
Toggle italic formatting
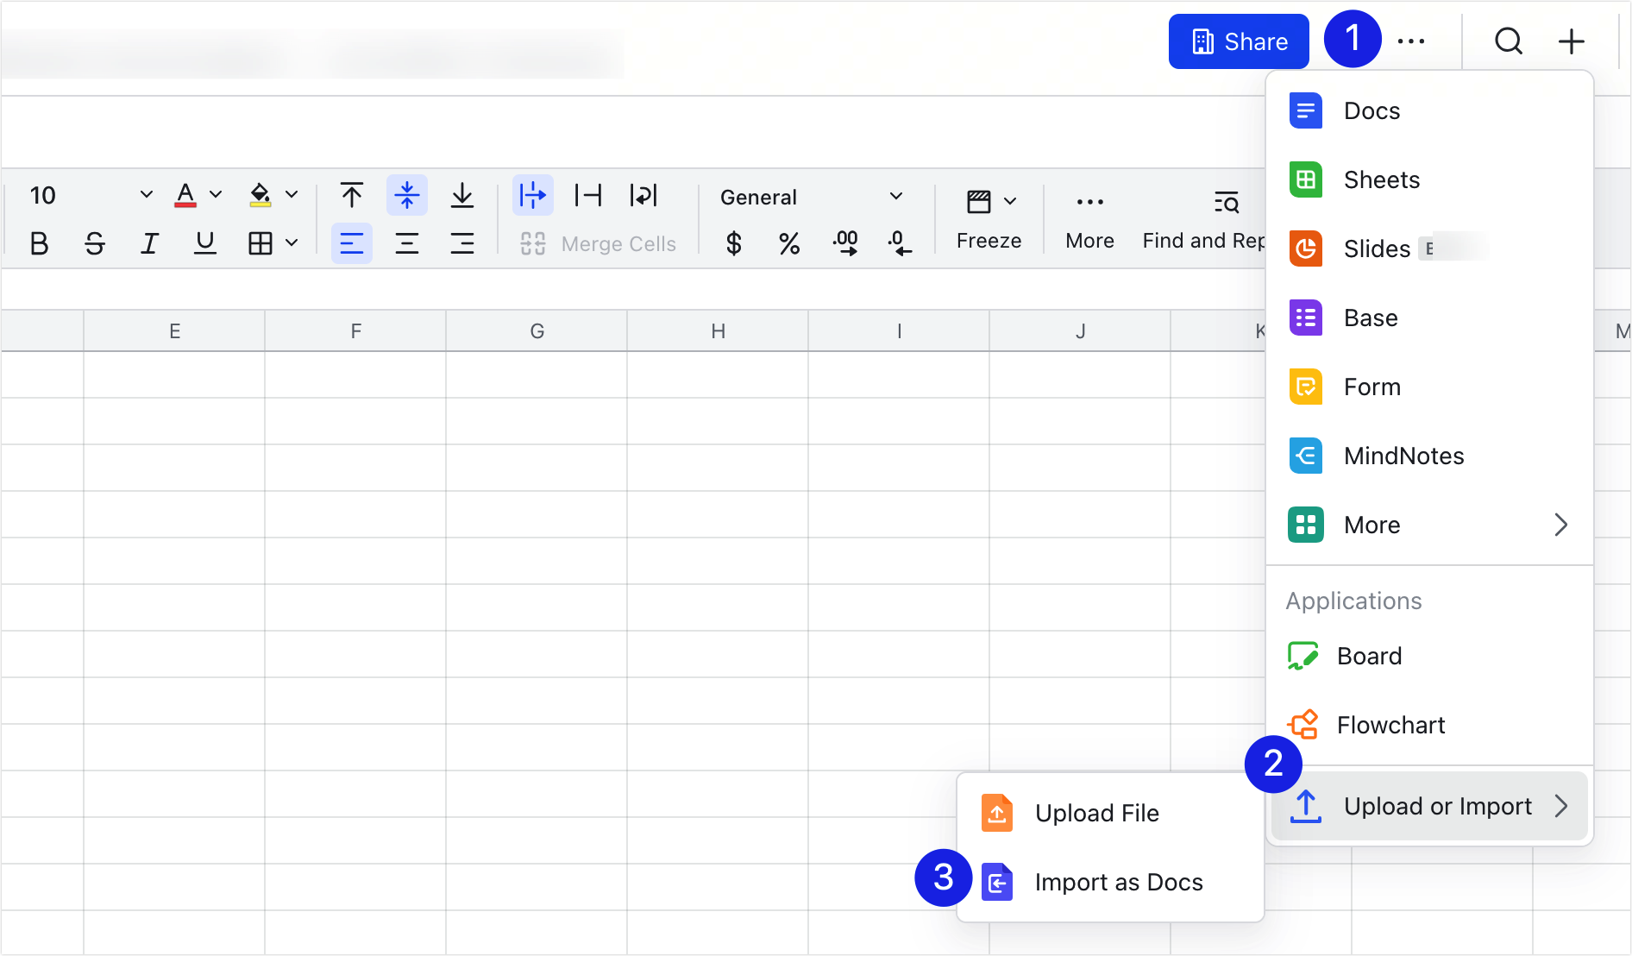[x=149, y=243]
